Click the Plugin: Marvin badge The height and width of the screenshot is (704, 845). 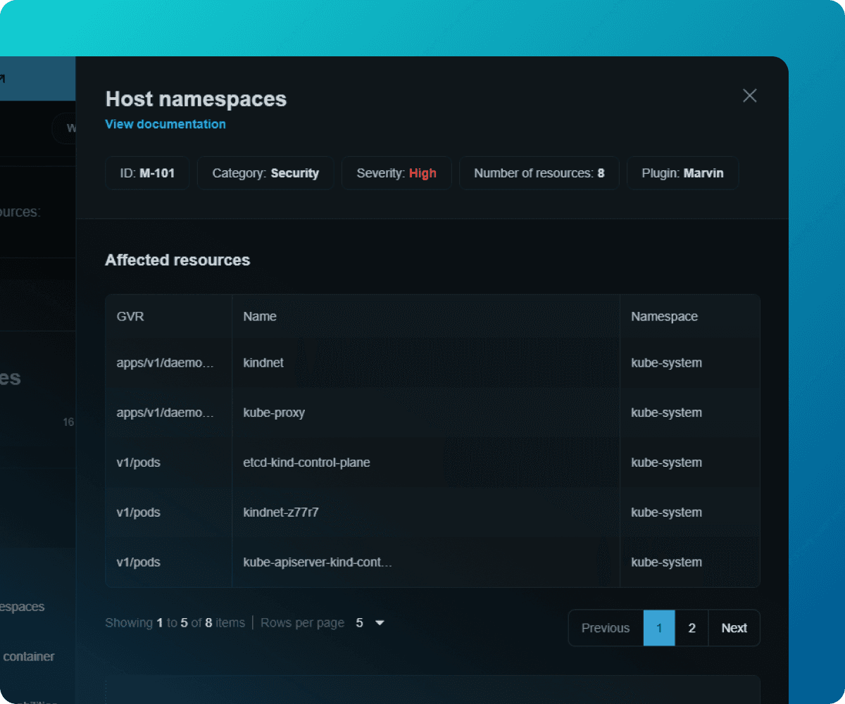[x=682, y=173]
